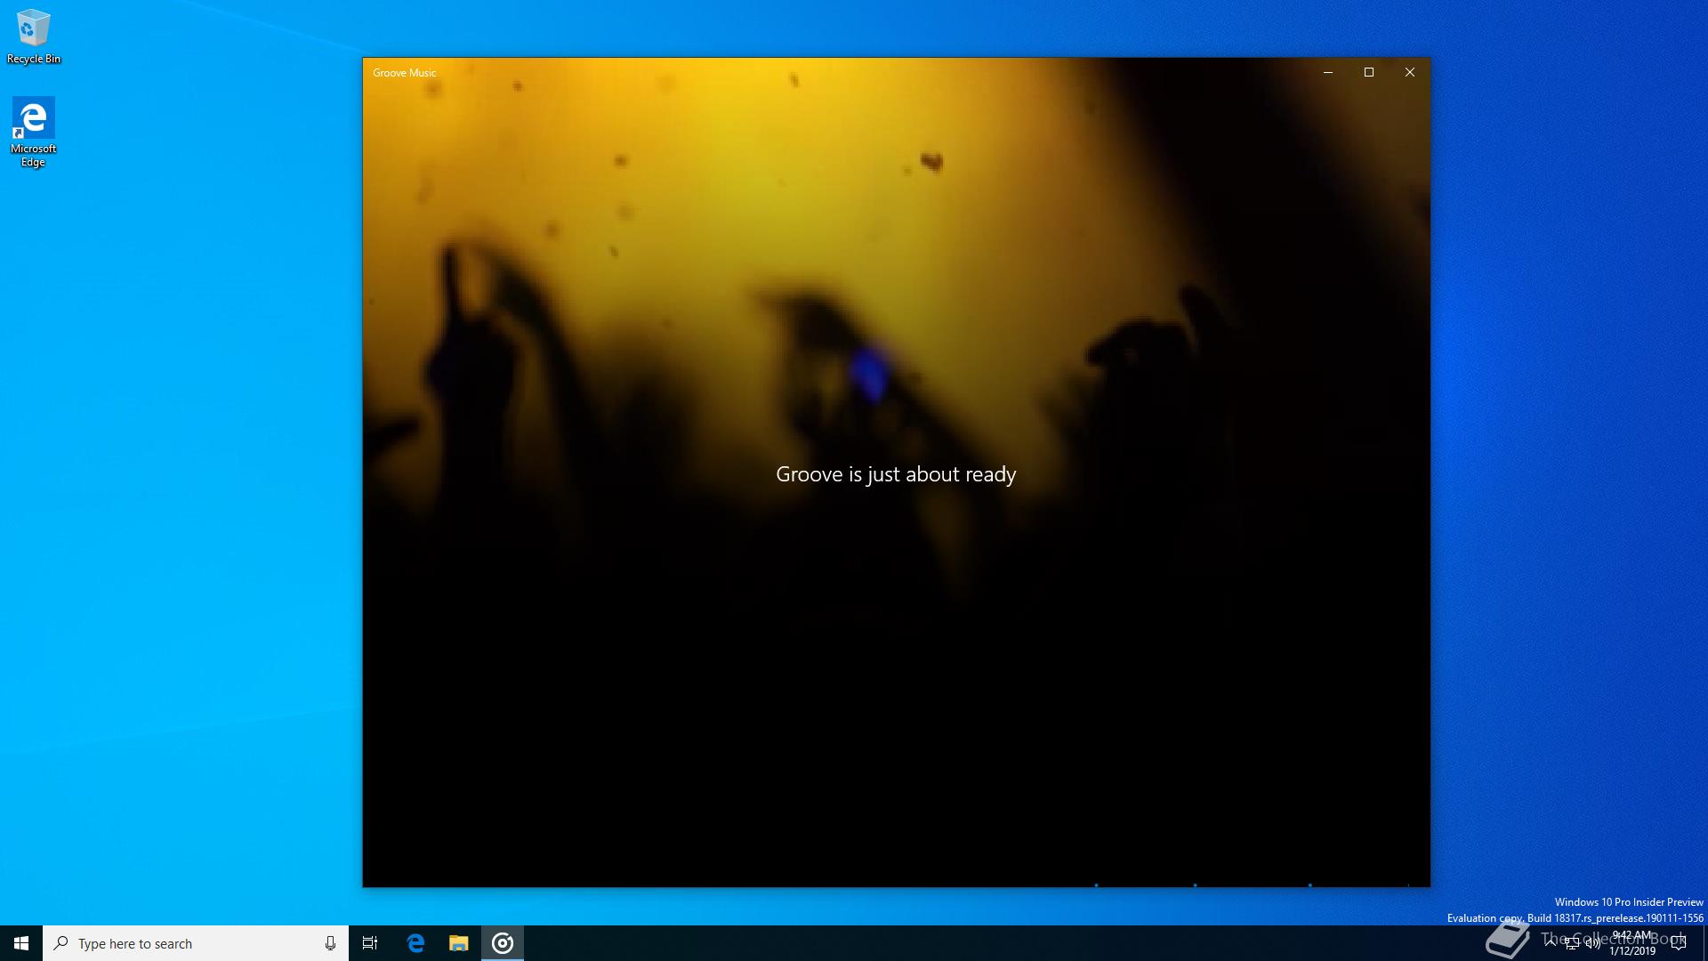Open the Windows Start menu
Viewport: 1708px width, 961px height.
(21, 943)
